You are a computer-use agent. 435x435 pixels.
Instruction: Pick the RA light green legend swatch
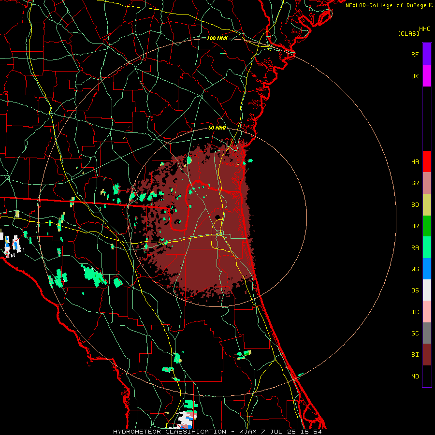pos(427,247)
